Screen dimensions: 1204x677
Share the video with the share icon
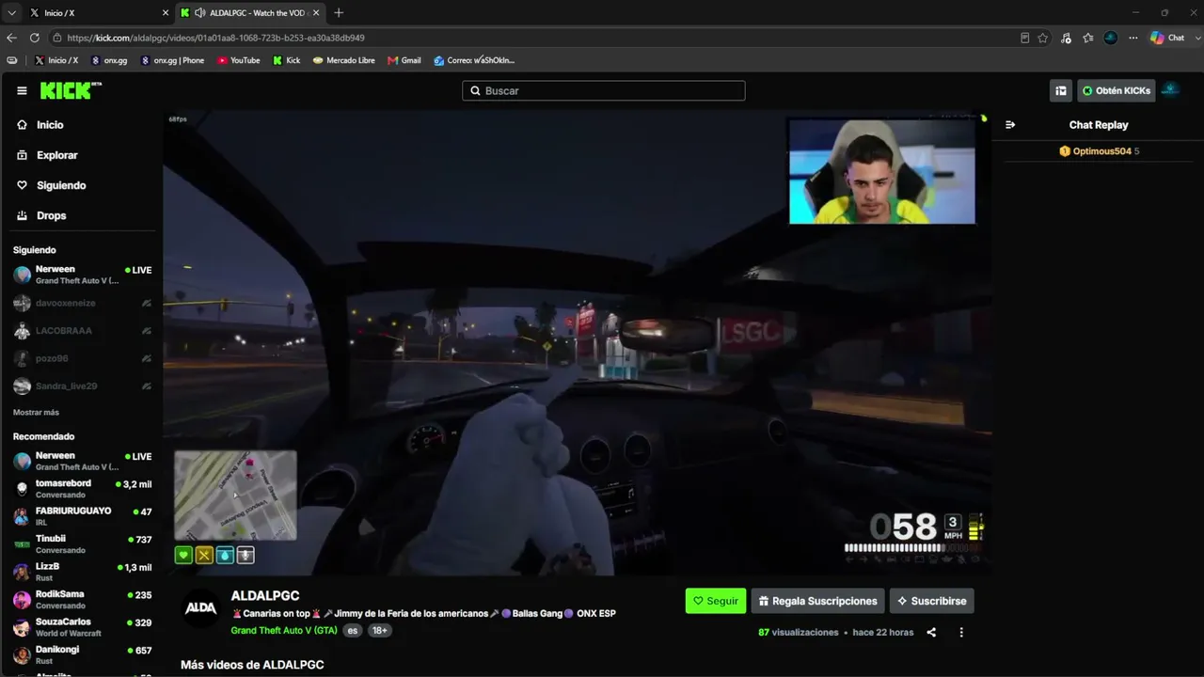[931, 633]
